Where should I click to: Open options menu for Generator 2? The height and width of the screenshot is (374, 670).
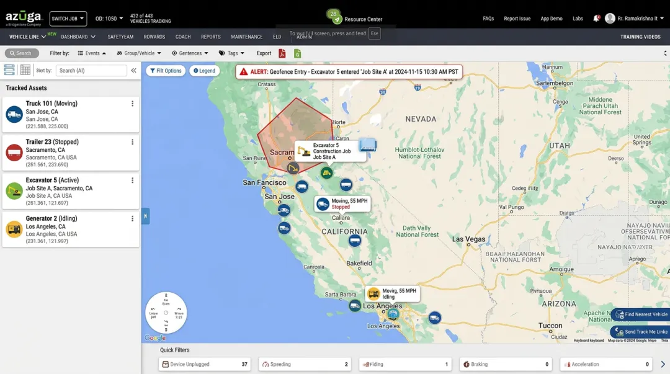point(133,218)
